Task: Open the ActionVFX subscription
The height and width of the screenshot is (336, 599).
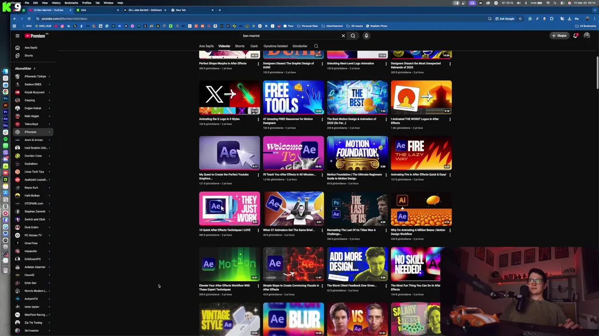Action: [32, 299]
